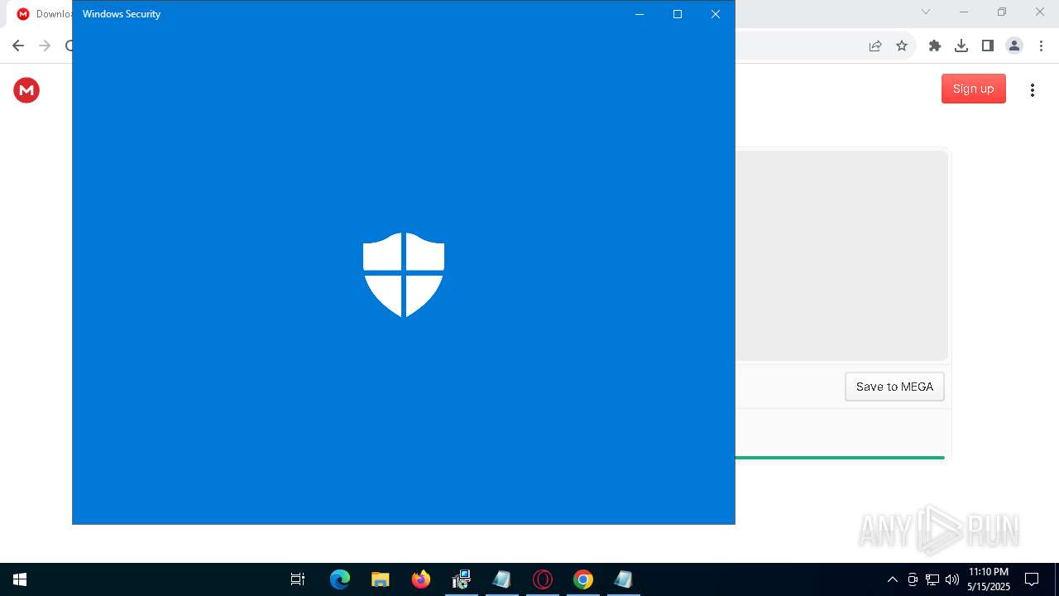
Task: Open the clock showing 11:10 PM
Action: tap(989, 579)
